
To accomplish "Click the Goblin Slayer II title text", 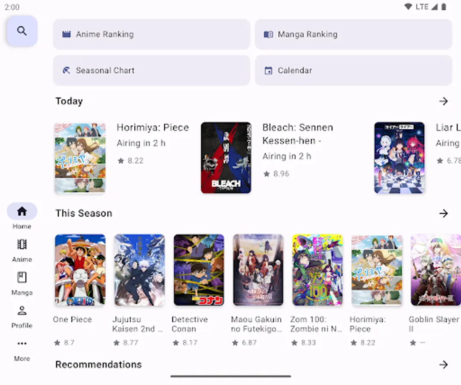I will point(434,324).
